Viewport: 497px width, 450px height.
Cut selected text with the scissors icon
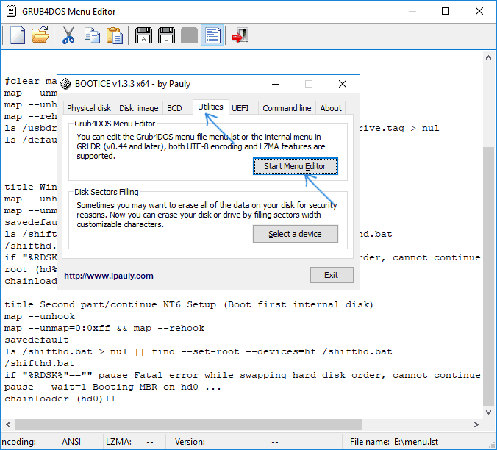[x=68, y=35]
